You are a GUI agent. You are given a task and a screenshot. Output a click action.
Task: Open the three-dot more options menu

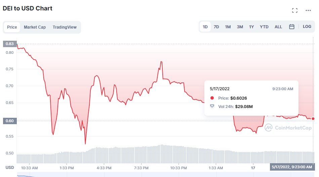(x=308, y=10)
